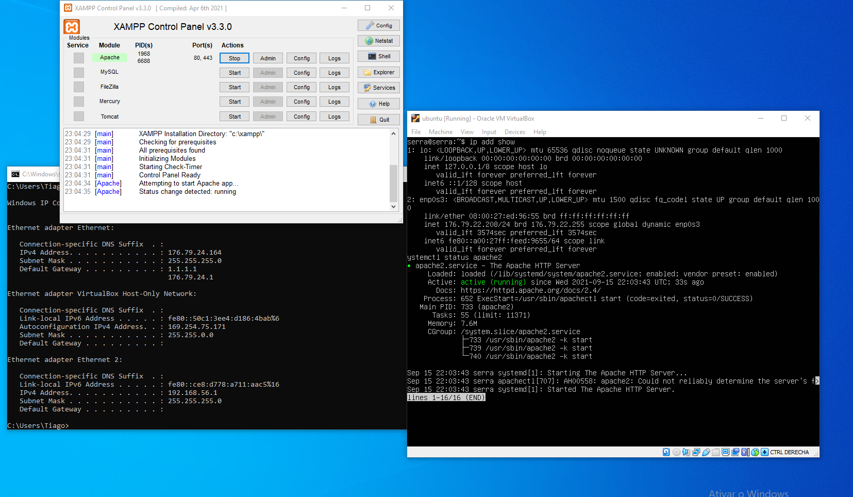The image size is (853, 497).
Task: Click the network adapters icon in VirtualBox status bar
Action: (x=696, y=452)
